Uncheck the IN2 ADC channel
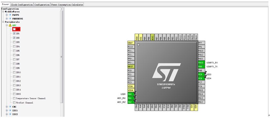The image size is (270, 118). point(14,38)
